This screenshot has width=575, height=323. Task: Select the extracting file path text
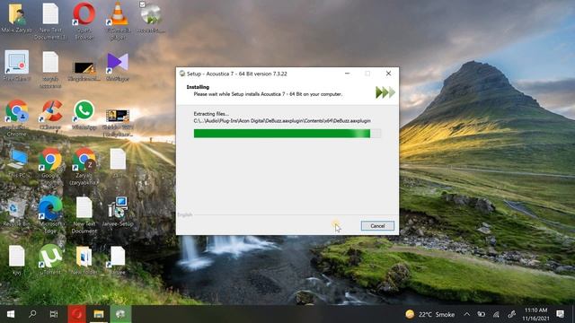[x=282, y=120]
